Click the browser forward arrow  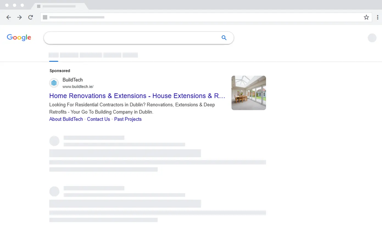19,17
